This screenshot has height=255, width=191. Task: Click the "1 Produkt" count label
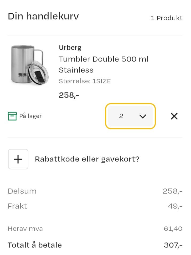[166, 18]
